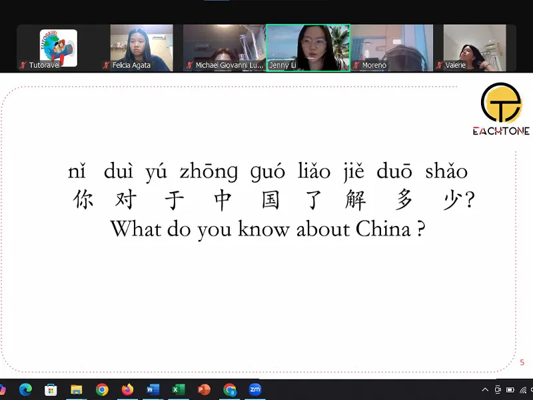Select Jenny Li's active speaker tile
Image resolution: width=533 pixels, height=400 pixels.
[x=308, y=48]
